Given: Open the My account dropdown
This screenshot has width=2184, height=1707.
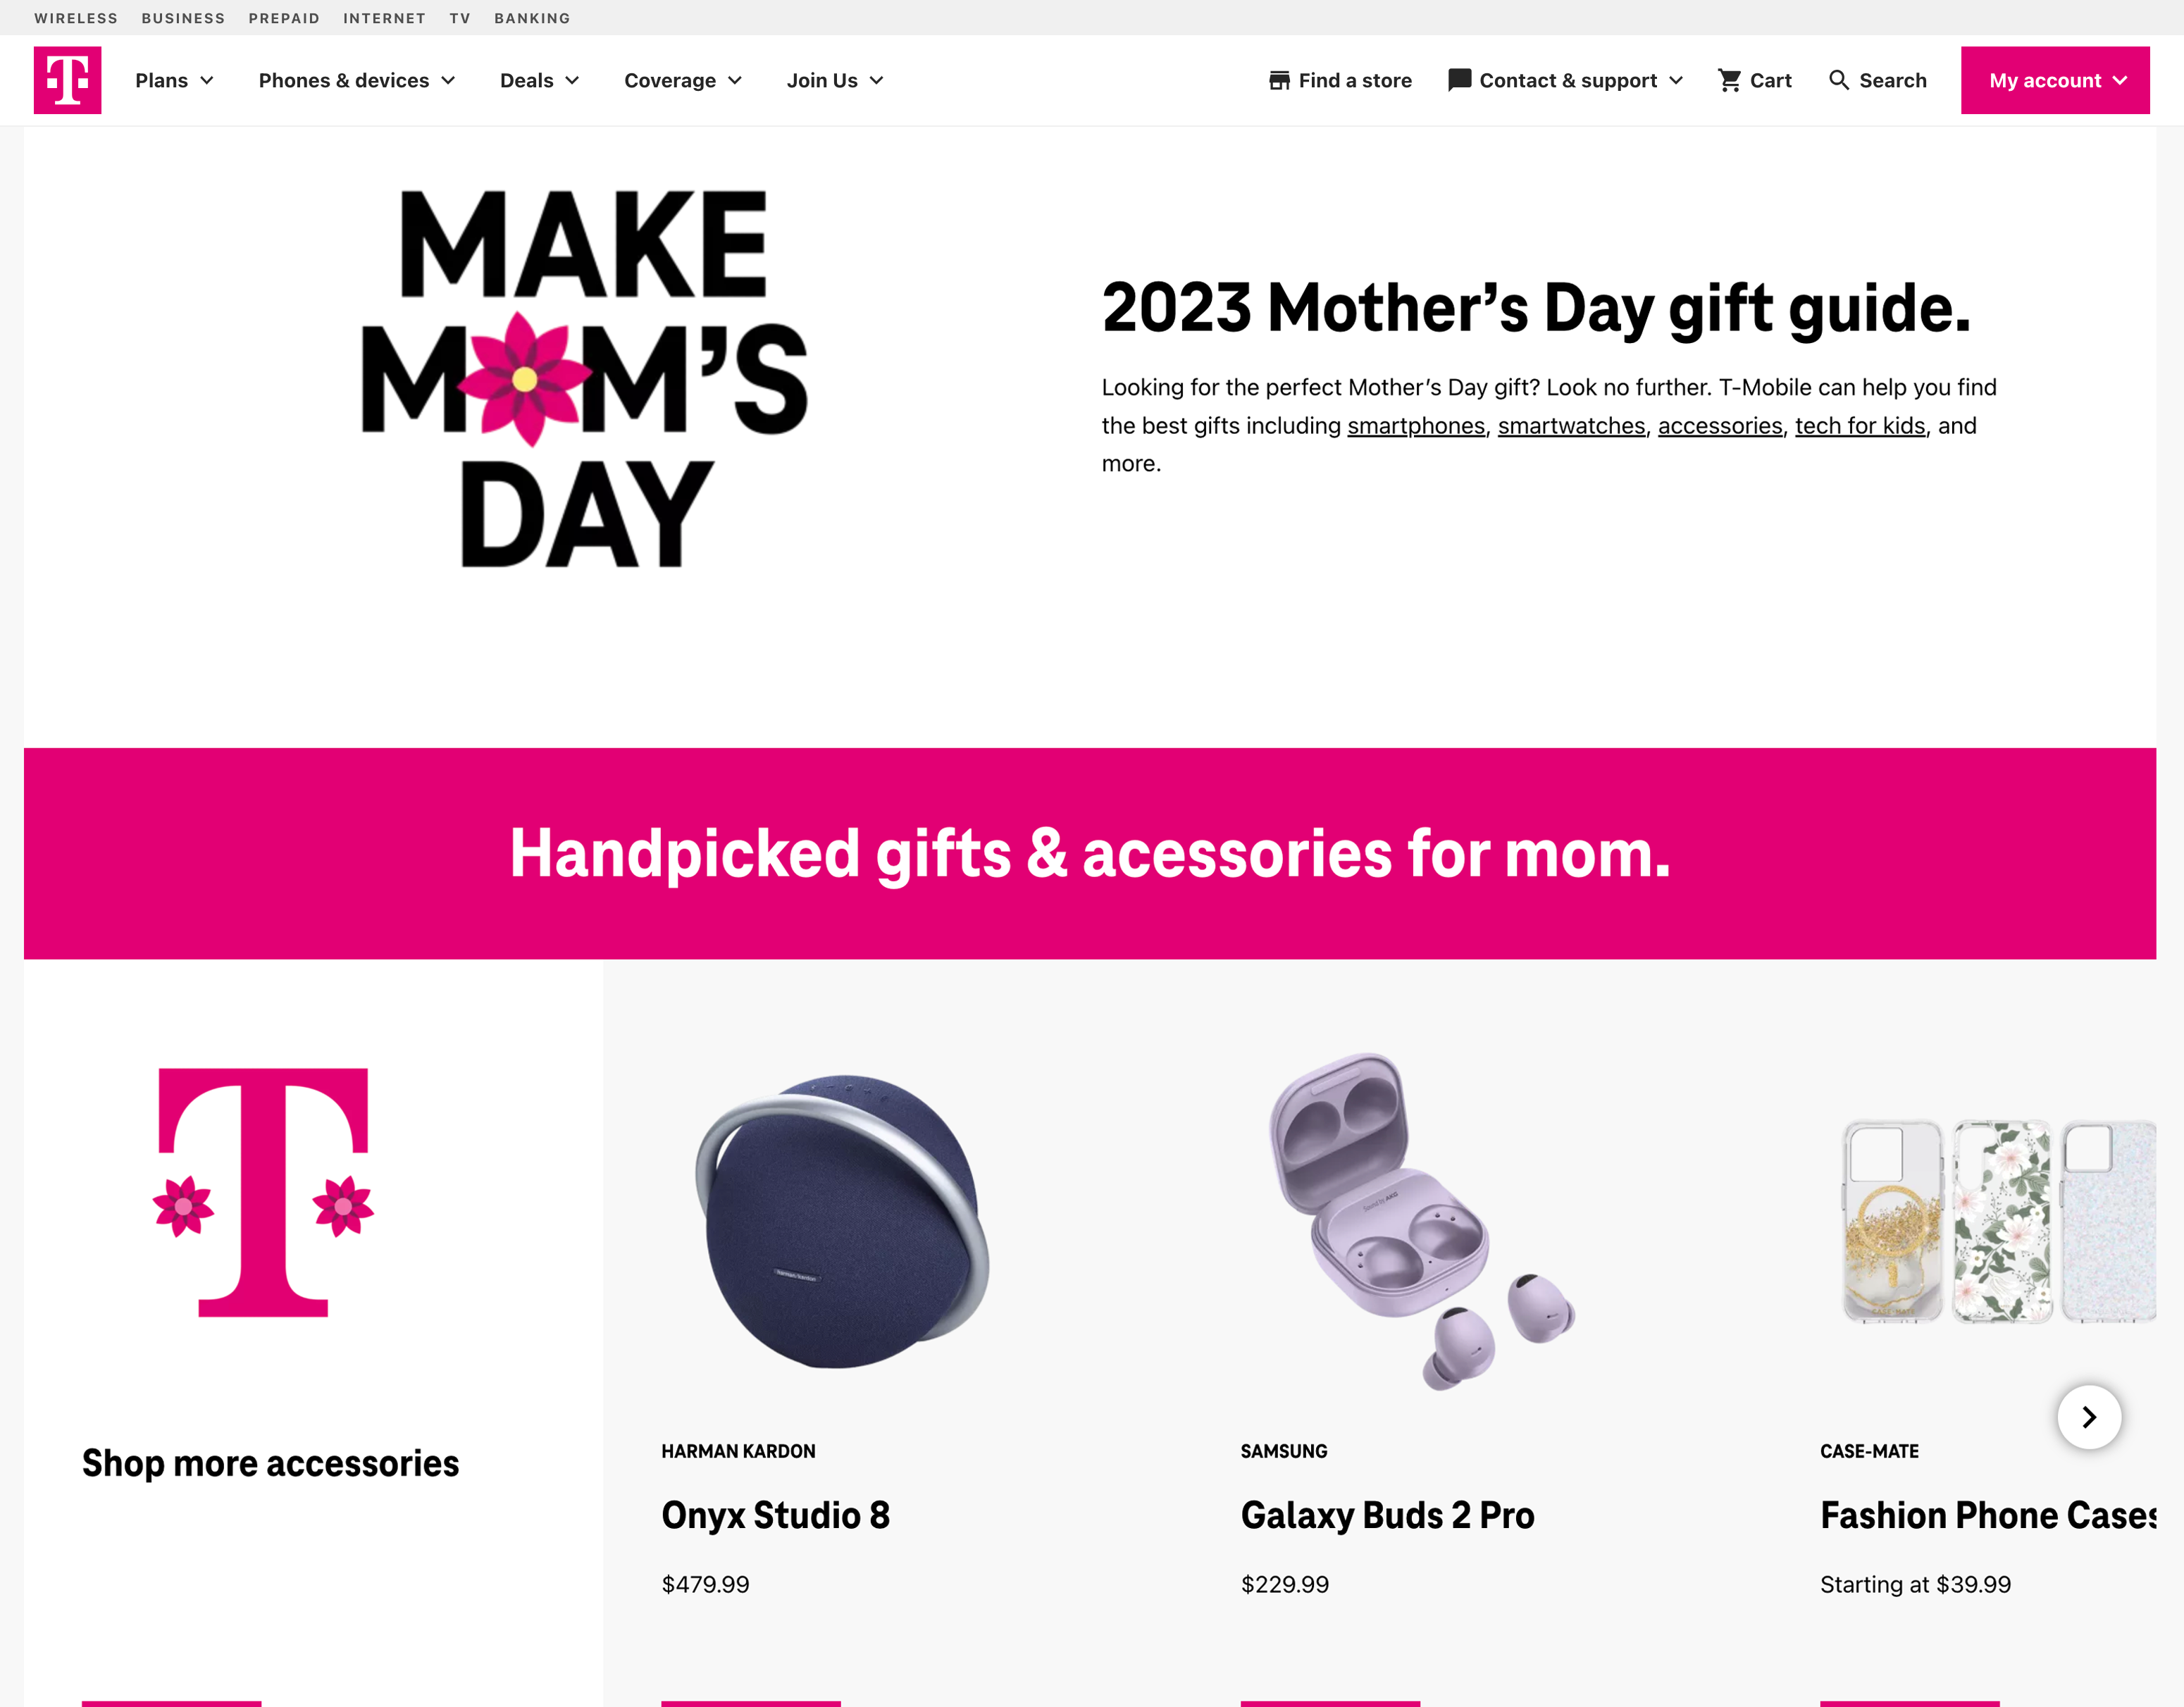Looking at the screenshot, I should point(2055,80).
